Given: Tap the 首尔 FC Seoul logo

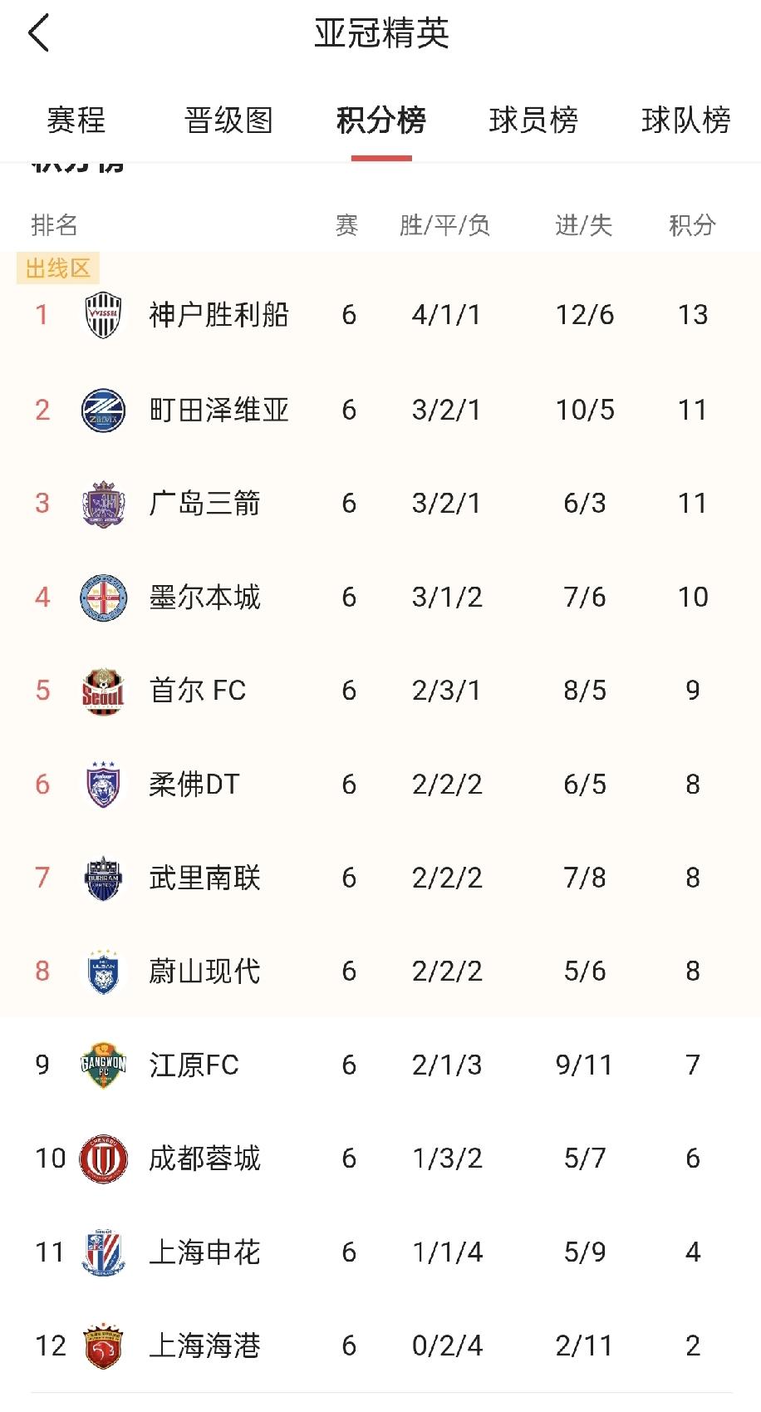Looking at the screenshot, I should 103,691.
